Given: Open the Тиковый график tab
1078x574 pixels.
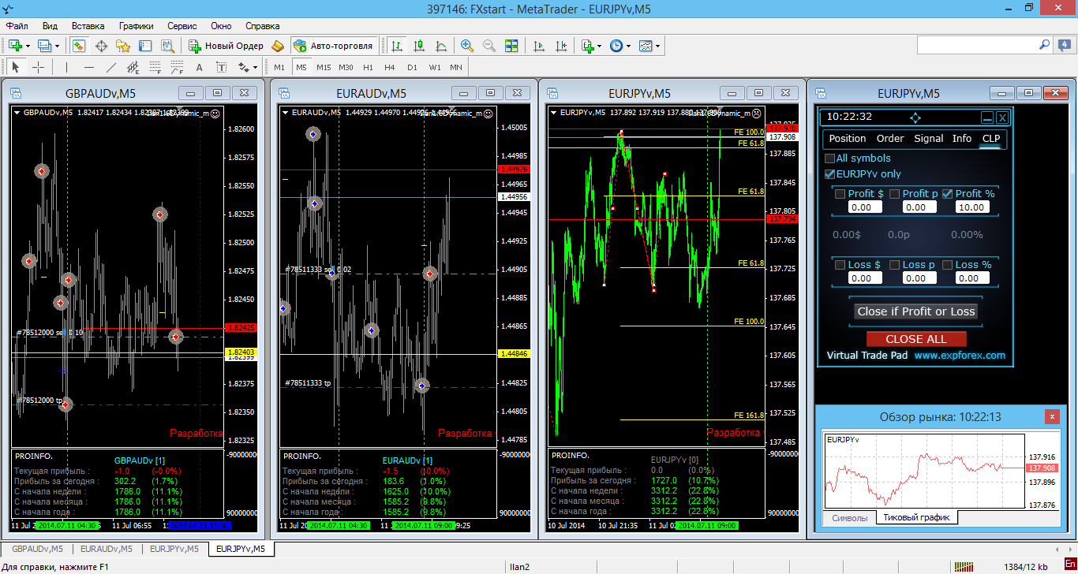Looking at the screenshot, I should pos(915,518).
